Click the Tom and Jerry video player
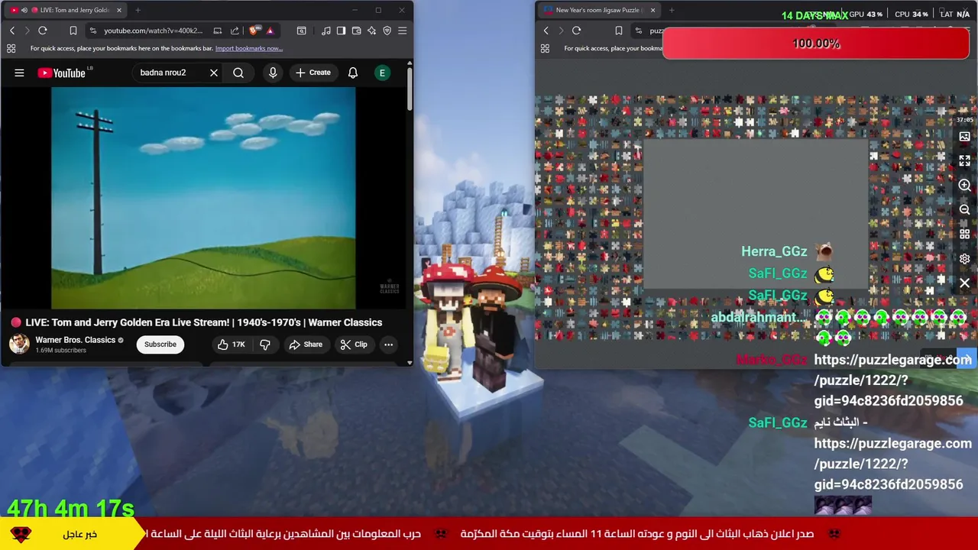This screenshot has width=978, height=550. pyautogui.click(x=203, y=198)
